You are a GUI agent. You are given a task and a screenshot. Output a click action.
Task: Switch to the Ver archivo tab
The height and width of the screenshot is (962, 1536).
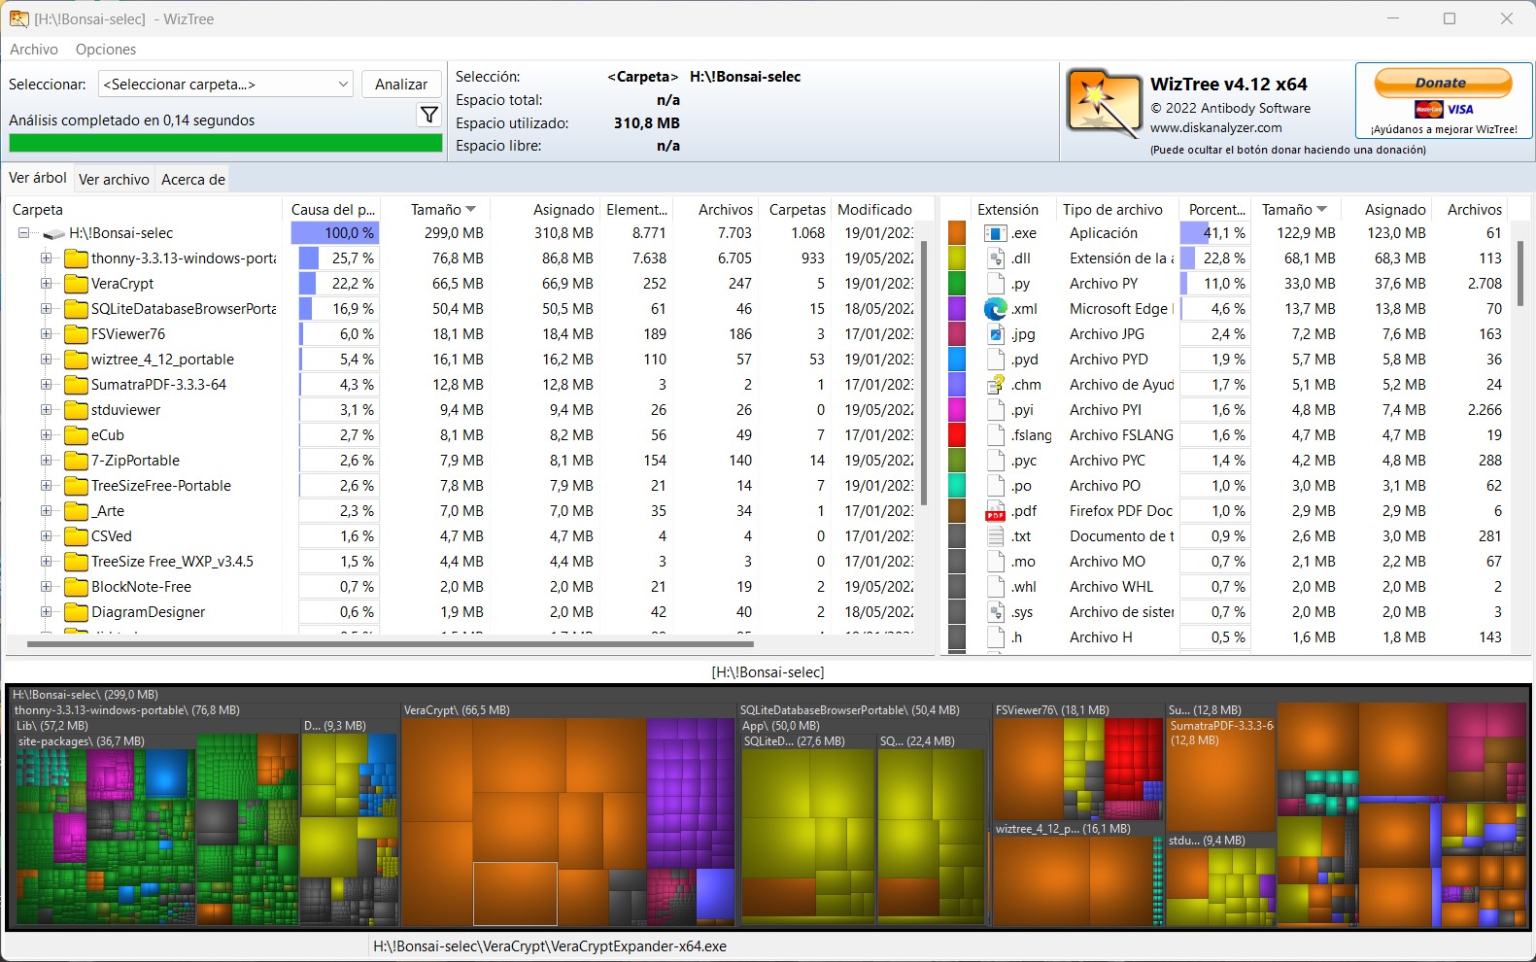pyautogui.click(x=114, y=180)
